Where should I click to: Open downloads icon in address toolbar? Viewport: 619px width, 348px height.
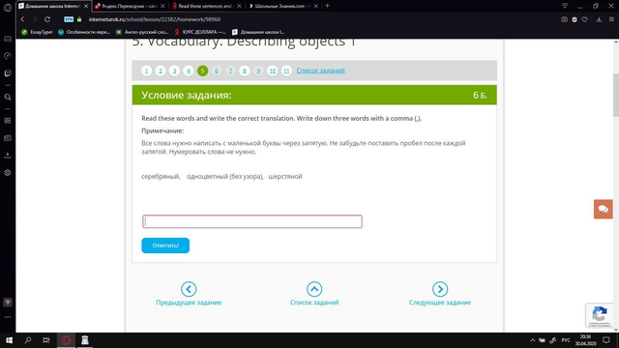(599, 19)
